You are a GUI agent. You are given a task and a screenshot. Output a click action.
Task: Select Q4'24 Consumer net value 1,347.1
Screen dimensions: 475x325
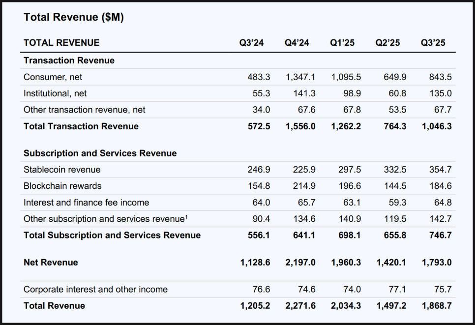tap(300, 77)
